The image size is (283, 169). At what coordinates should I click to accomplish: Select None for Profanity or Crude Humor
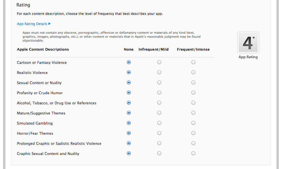(x=129, y=93)
